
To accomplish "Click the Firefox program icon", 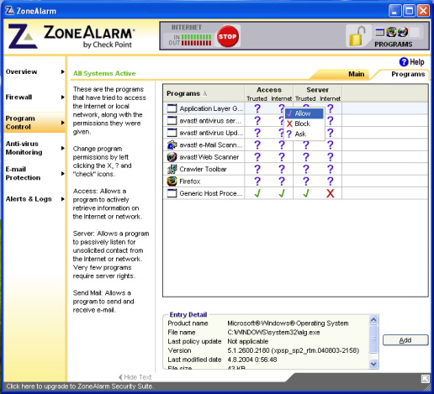I will point(172,181).
